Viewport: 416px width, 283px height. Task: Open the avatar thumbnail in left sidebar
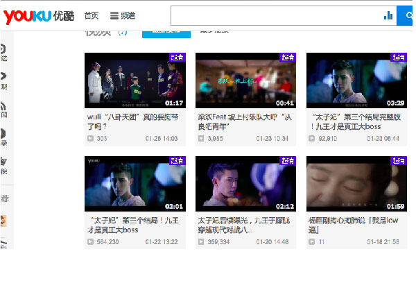[x=3, y=221]
